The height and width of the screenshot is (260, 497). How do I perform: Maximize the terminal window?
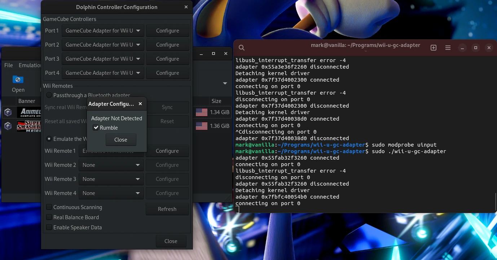click(476, 48)
